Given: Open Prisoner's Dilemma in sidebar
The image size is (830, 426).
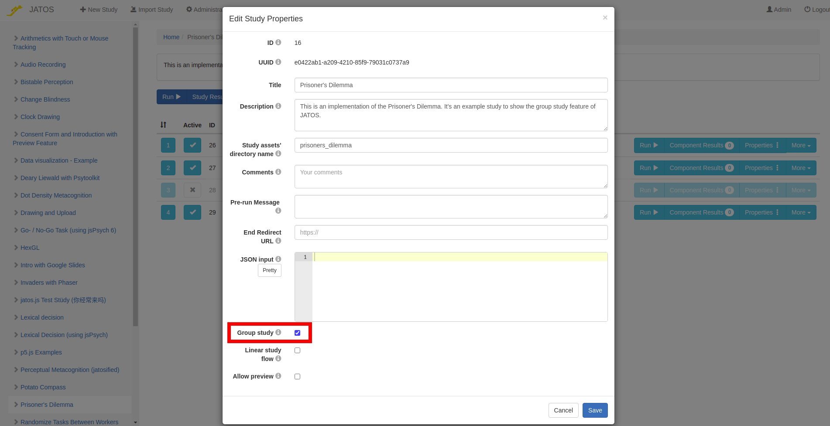Looking at the screenshot, I should pyautogui.click(x=47, y=405).
